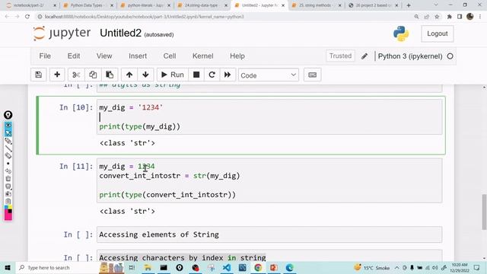
Task: Click the pencil edit icon beside Trusted
Action: 364,56
